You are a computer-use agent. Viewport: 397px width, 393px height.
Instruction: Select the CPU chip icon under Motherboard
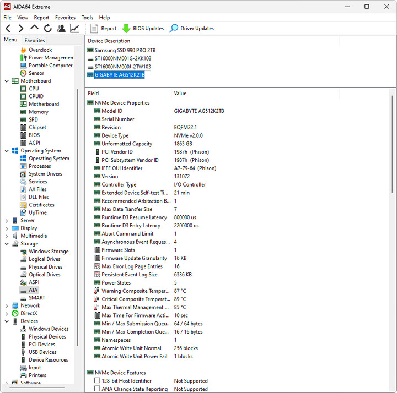click(23, 89)
